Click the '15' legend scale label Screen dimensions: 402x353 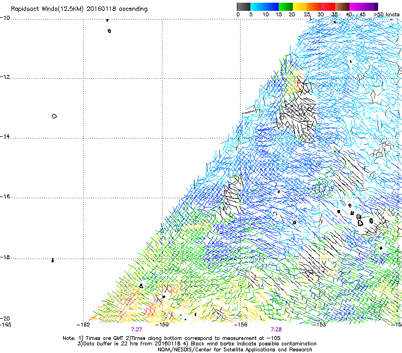tap(279, 15)
